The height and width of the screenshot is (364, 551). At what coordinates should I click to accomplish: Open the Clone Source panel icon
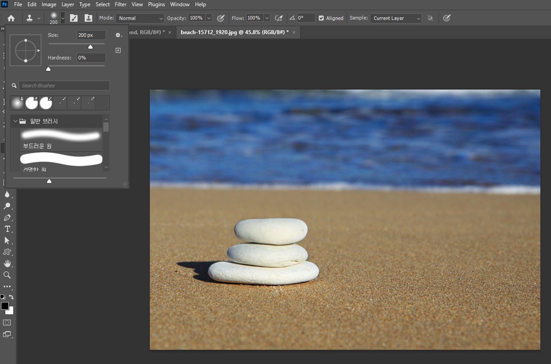pos(88,18)
